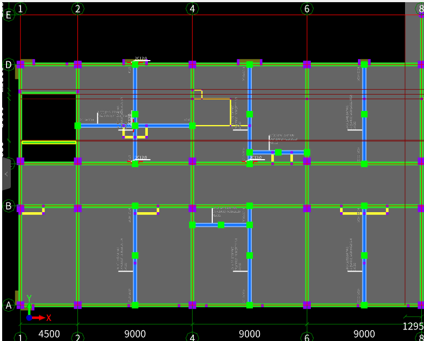Click the bottom axis bubble numbered 2

pyautogui.click(x=78, y=338)
